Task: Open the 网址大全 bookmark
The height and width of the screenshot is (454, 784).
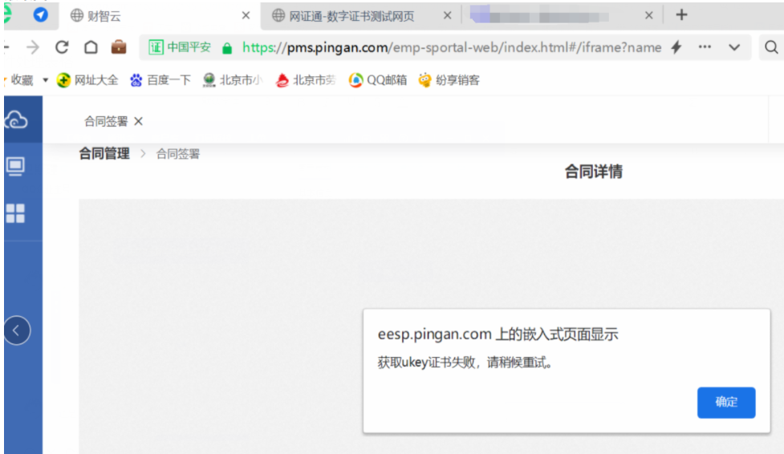Action: coord(87,80)
